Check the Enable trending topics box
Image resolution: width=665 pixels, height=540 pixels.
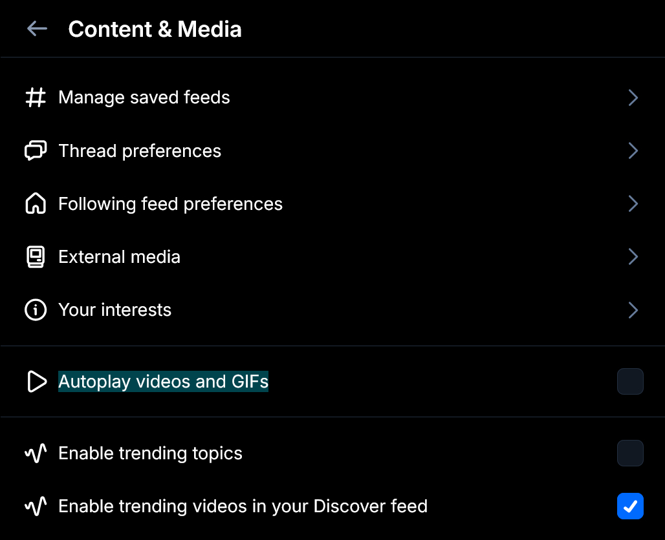tap(630, 453)
